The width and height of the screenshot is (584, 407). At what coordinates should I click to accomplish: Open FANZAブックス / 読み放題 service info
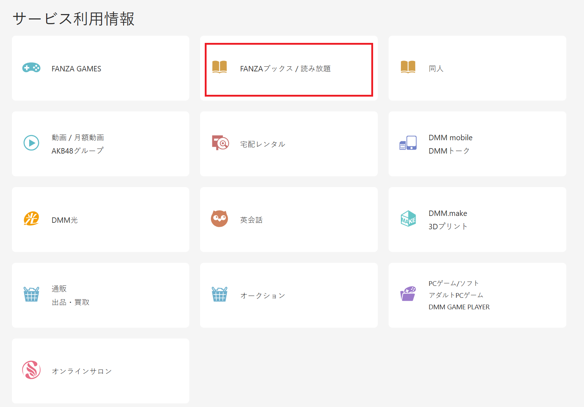285,68
